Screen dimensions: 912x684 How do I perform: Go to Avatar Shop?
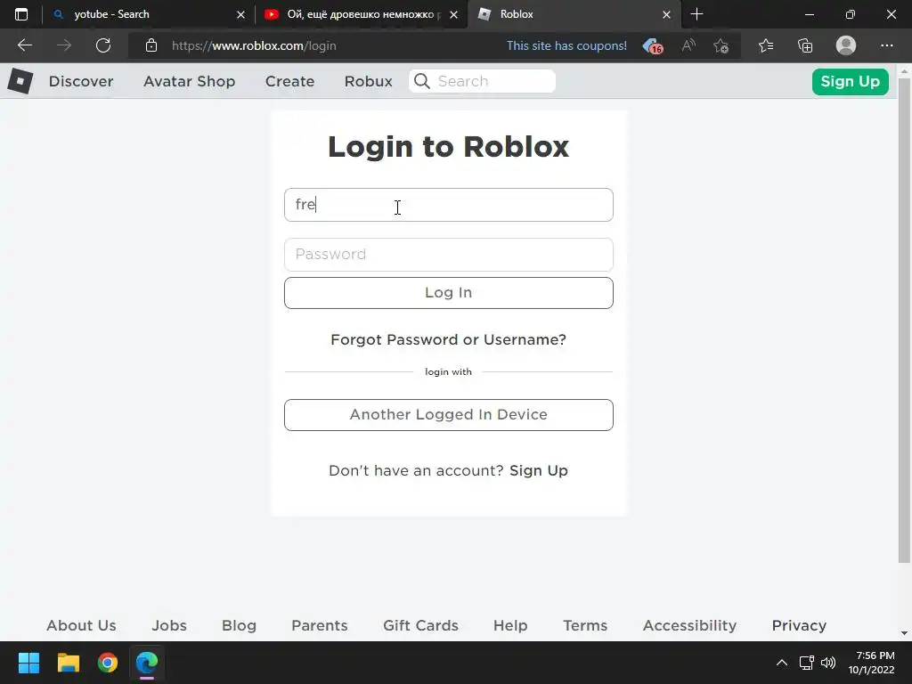click(x=189, y=81)
